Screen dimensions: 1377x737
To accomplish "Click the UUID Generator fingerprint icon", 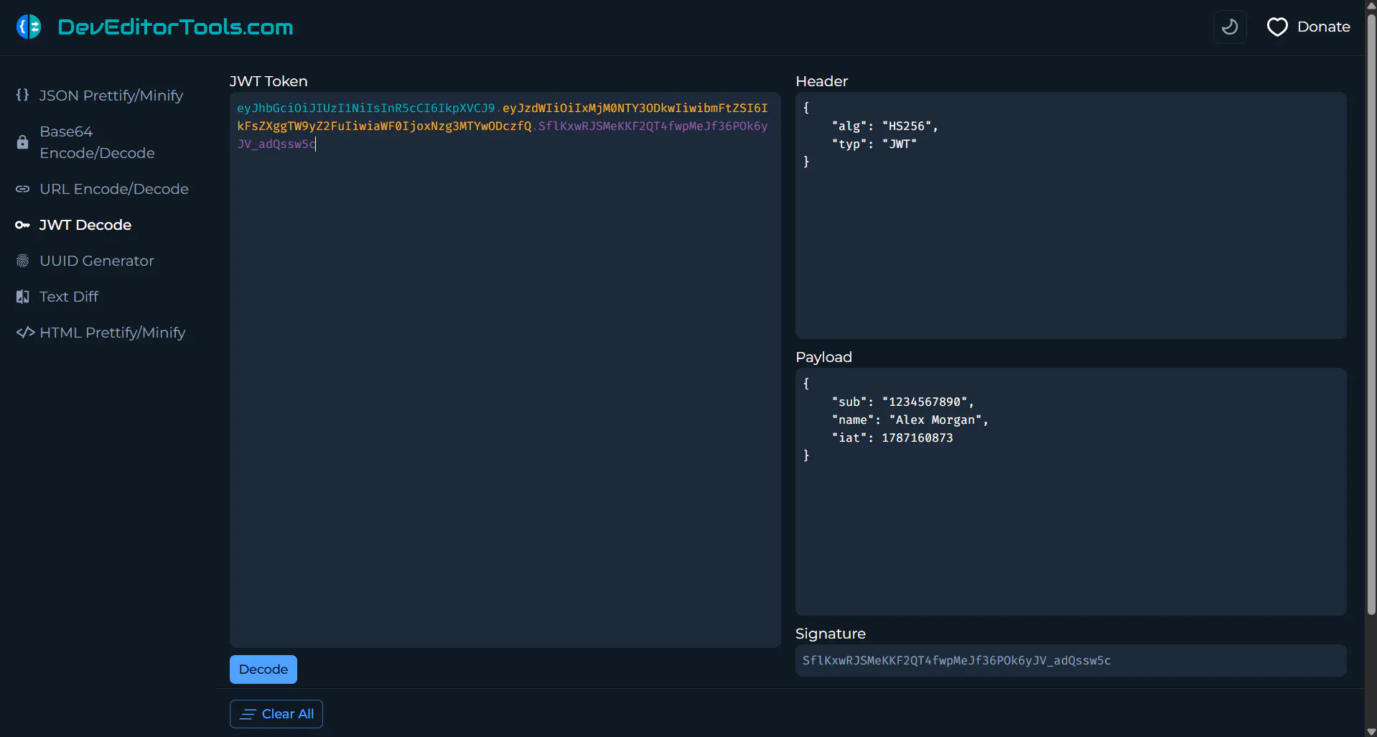I will 22,261.
